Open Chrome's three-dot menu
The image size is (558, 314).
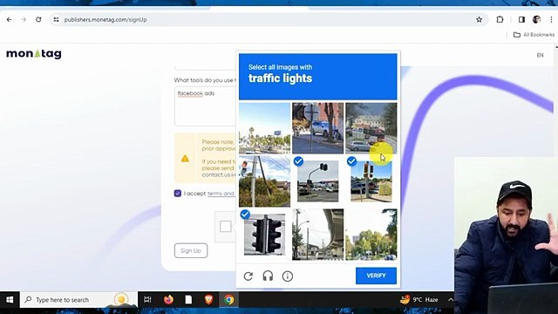tap(551, 19)
